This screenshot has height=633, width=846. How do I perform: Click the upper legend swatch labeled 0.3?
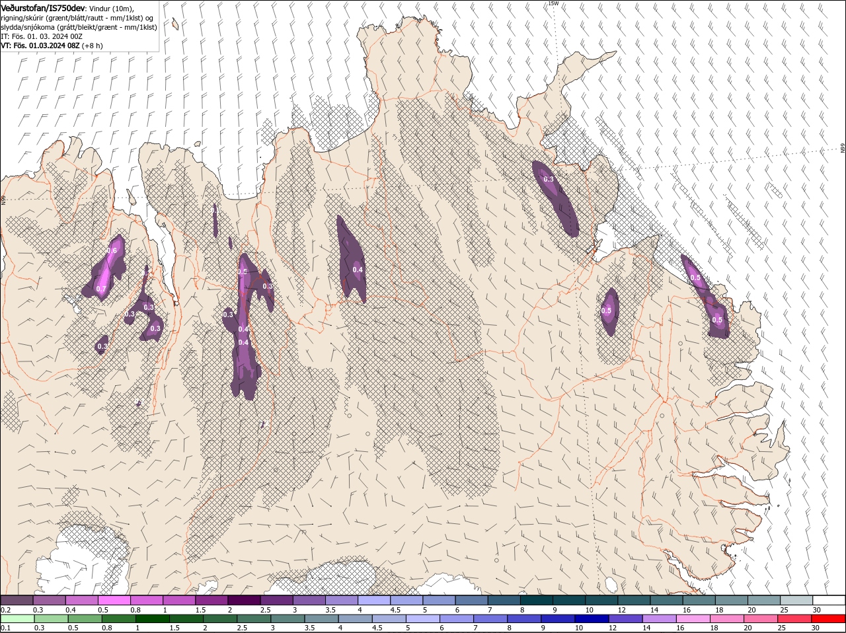49,600
